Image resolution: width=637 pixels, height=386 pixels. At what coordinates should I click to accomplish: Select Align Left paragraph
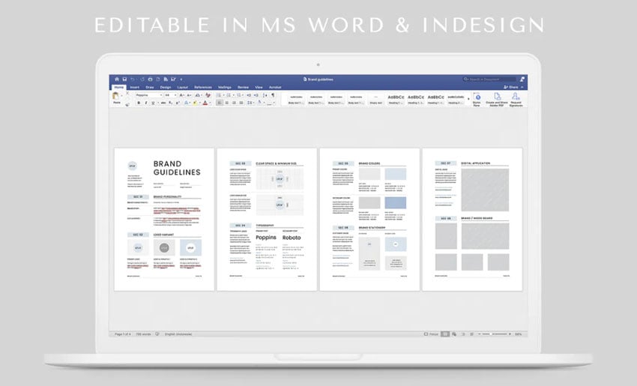(220, 103)
